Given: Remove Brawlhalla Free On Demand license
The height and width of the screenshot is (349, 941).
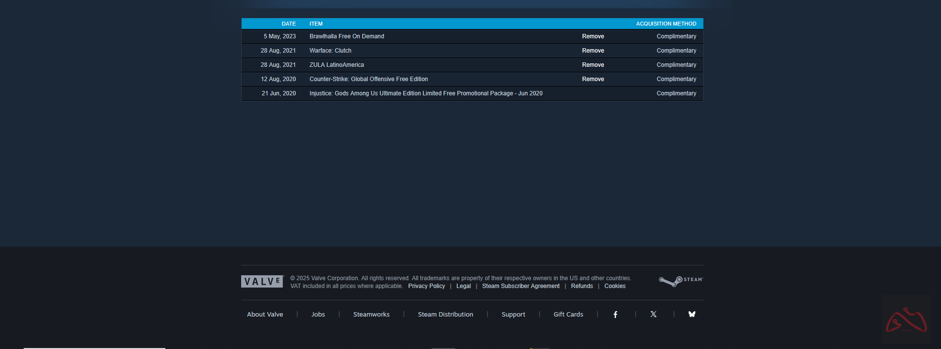Looking at the screenshot, I should click(593, 36).
